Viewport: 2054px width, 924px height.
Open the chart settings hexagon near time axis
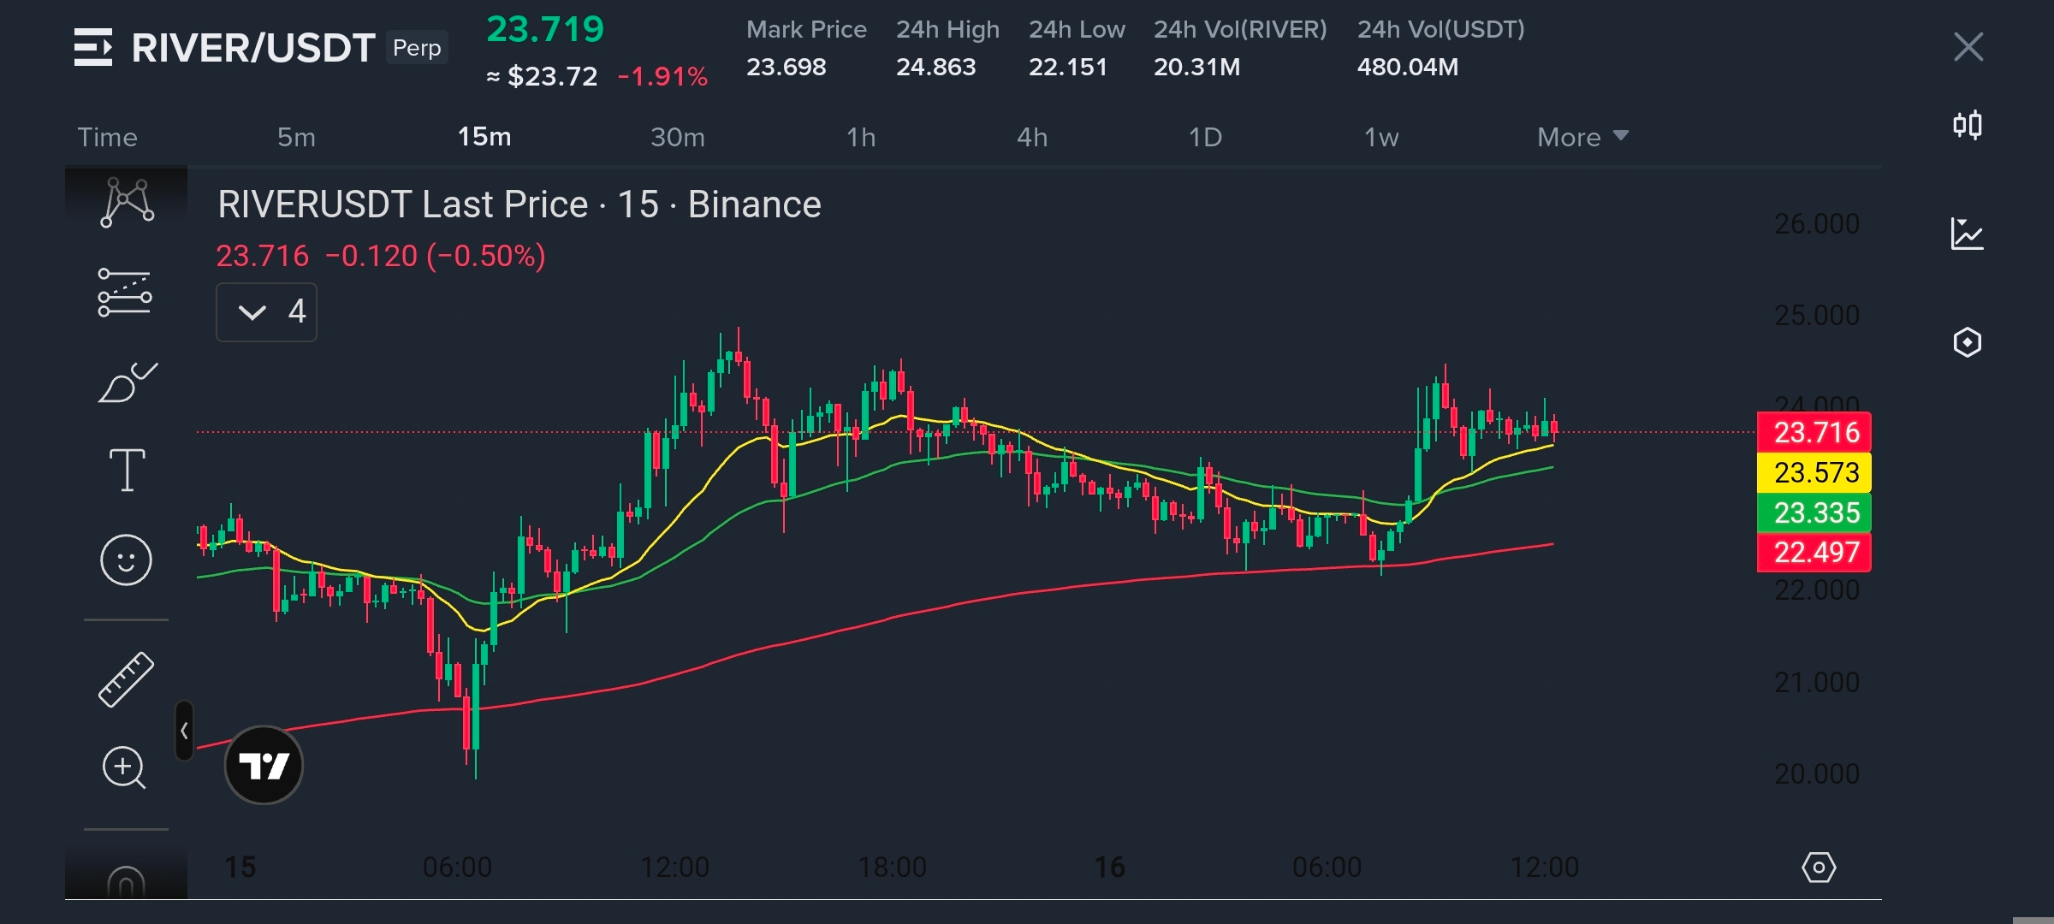pyautogui.click(x=1818, y=868)
